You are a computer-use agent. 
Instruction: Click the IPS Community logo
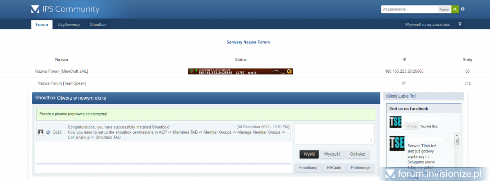tap(65, 9)
